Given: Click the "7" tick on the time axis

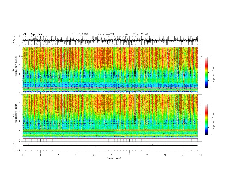Looking at the screenshot, I should pyautogui.click(x=147, y=155).
